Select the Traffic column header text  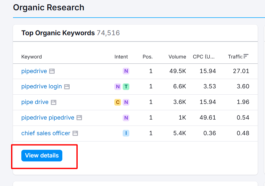click(235, 57)
